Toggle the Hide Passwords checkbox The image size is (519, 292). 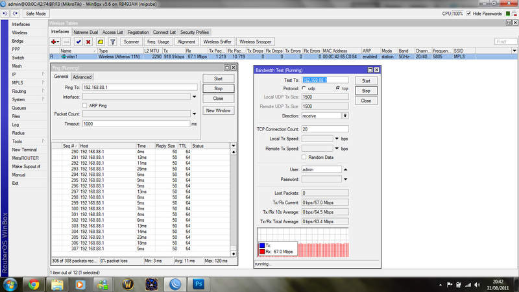coord(468,13)
